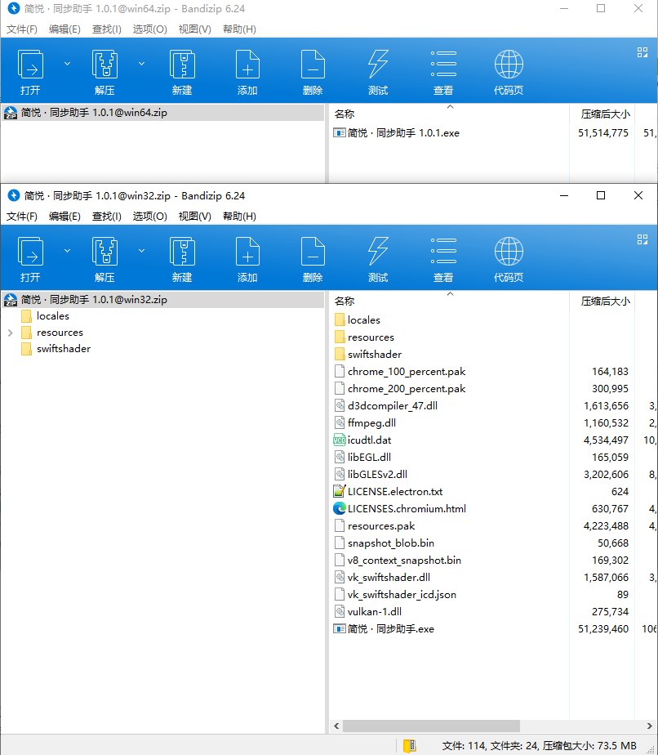Screen dimensions: 658x755
Task: Click New archive icon in win64 window
Action: pos(182,64)
